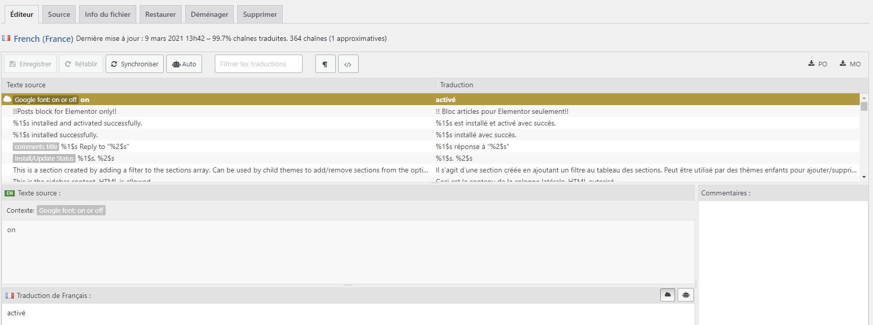Toggle invisible characters pilcrow button
The image size is (873, 325).
click(325, 64)
